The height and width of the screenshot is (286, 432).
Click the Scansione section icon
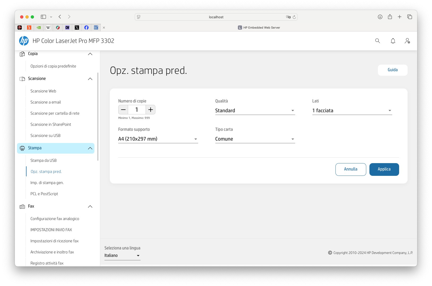click(22, 79)
